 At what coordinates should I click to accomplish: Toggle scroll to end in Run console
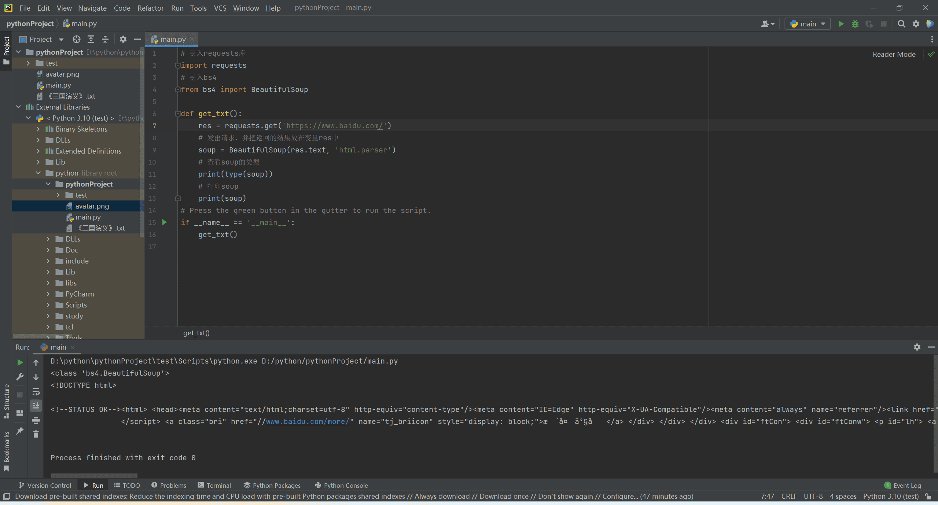(x=36, y=405)
